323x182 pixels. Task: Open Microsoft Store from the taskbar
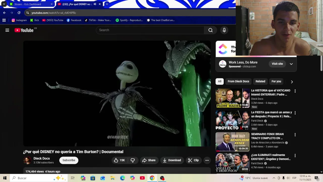93,178
